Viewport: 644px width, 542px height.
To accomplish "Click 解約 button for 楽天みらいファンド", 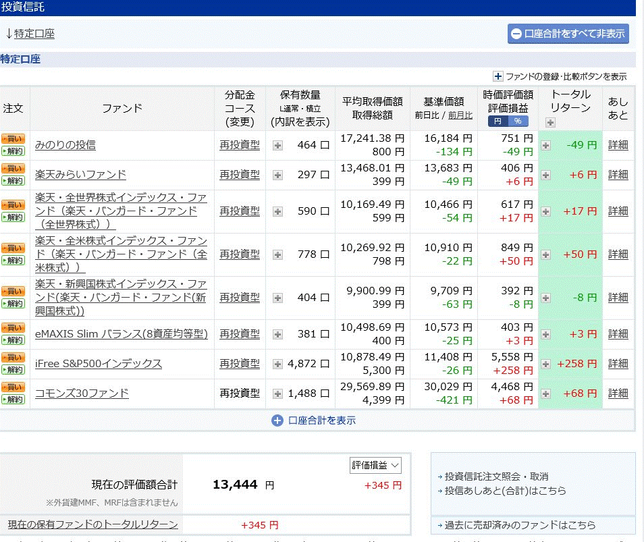I will coord(13,181).
